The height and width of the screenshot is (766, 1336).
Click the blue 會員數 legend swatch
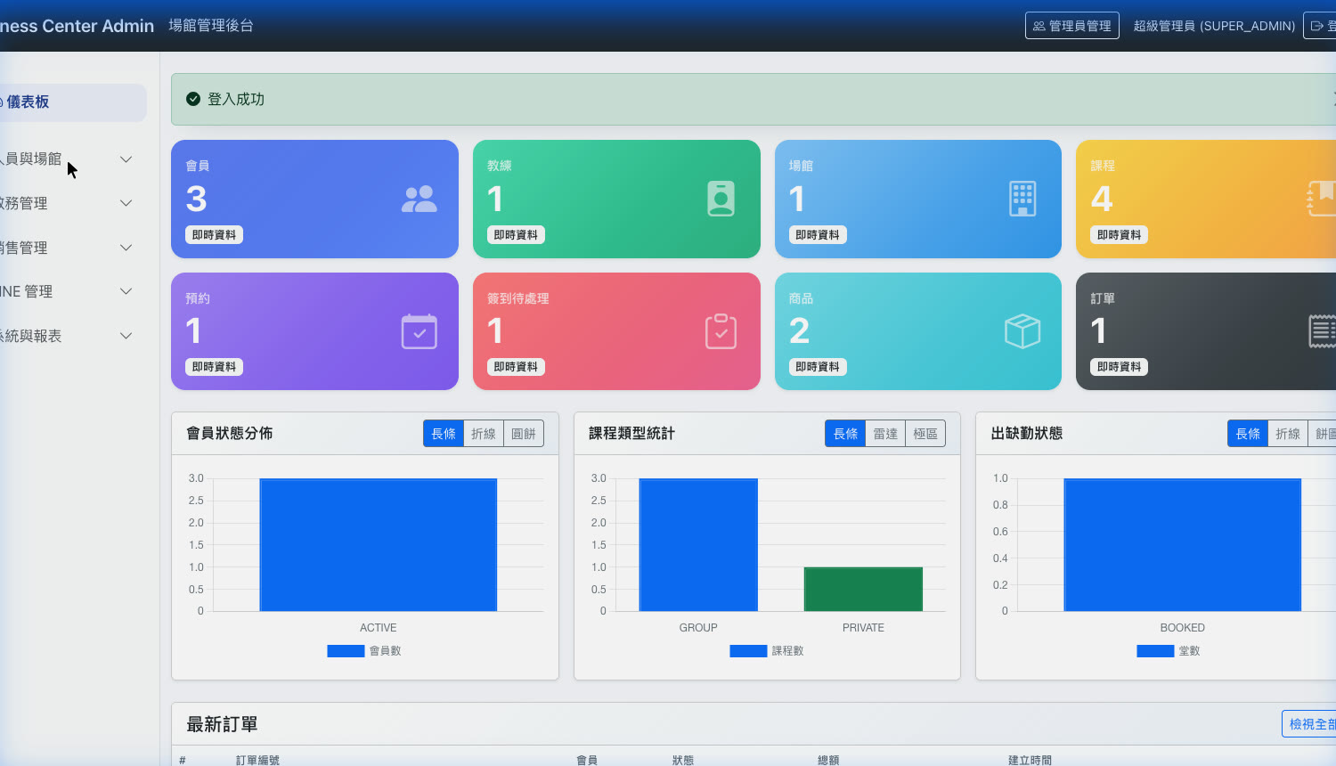346,651
